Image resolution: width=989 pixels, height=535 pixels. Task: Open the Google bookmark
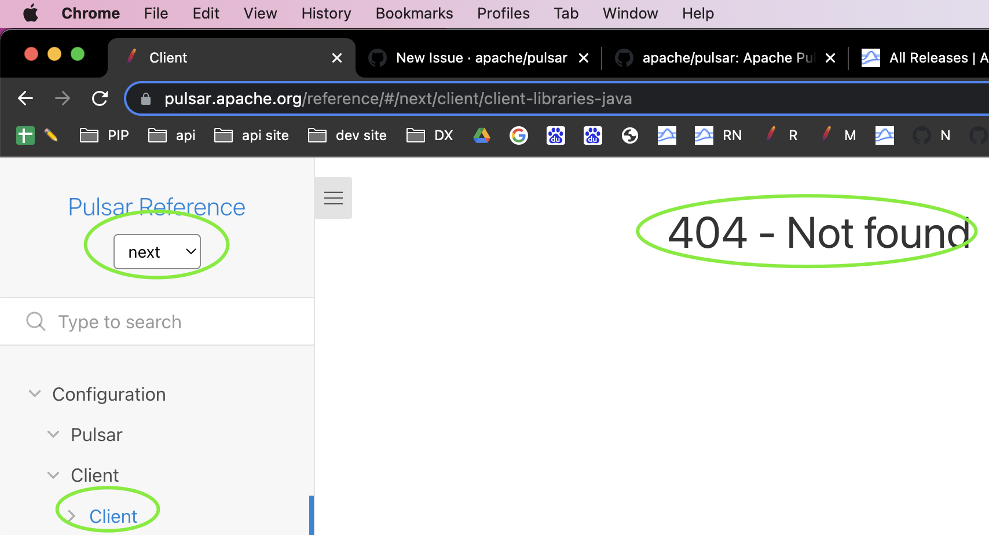pyautogui.click(x=519, y=135)
